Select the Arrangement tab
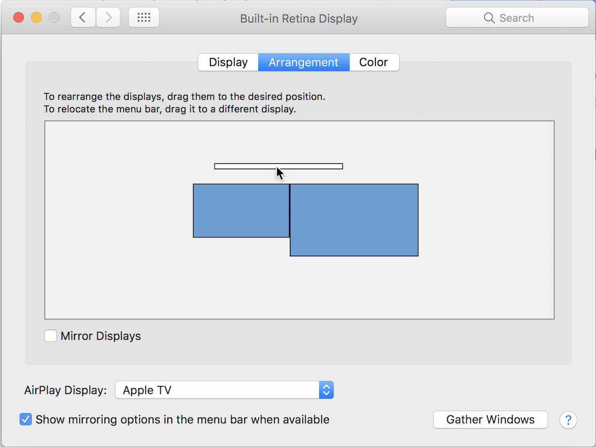596x447 pixels. click(303, 62)
